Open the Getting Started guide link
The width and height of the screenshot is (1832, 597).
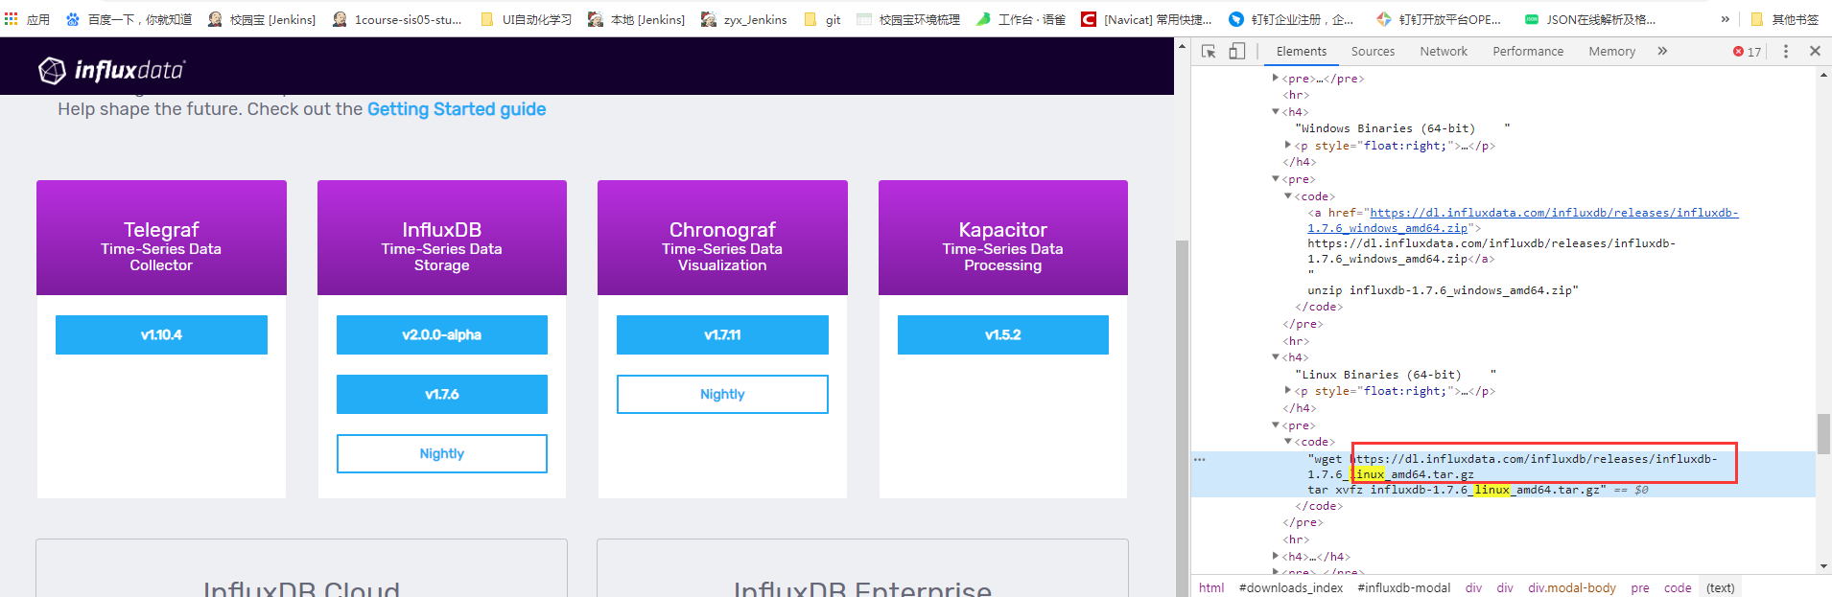457,109
